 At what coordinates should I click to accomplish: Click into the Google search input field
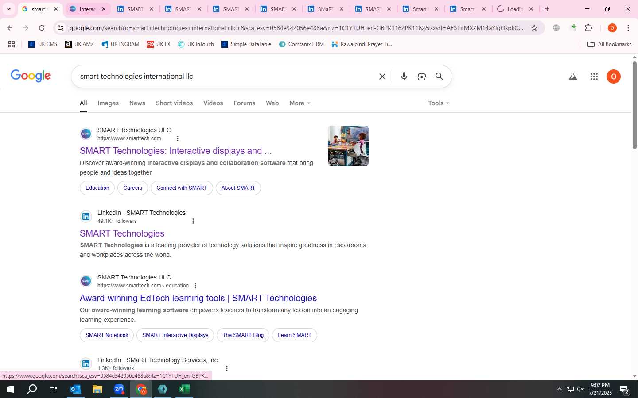click(226, 77)
